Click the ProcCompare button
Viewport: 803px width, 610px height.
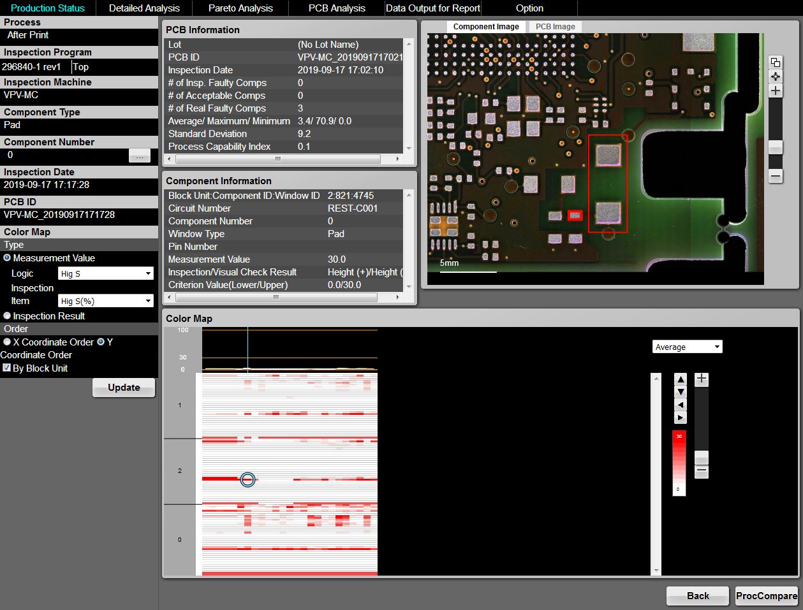[766, 596]
